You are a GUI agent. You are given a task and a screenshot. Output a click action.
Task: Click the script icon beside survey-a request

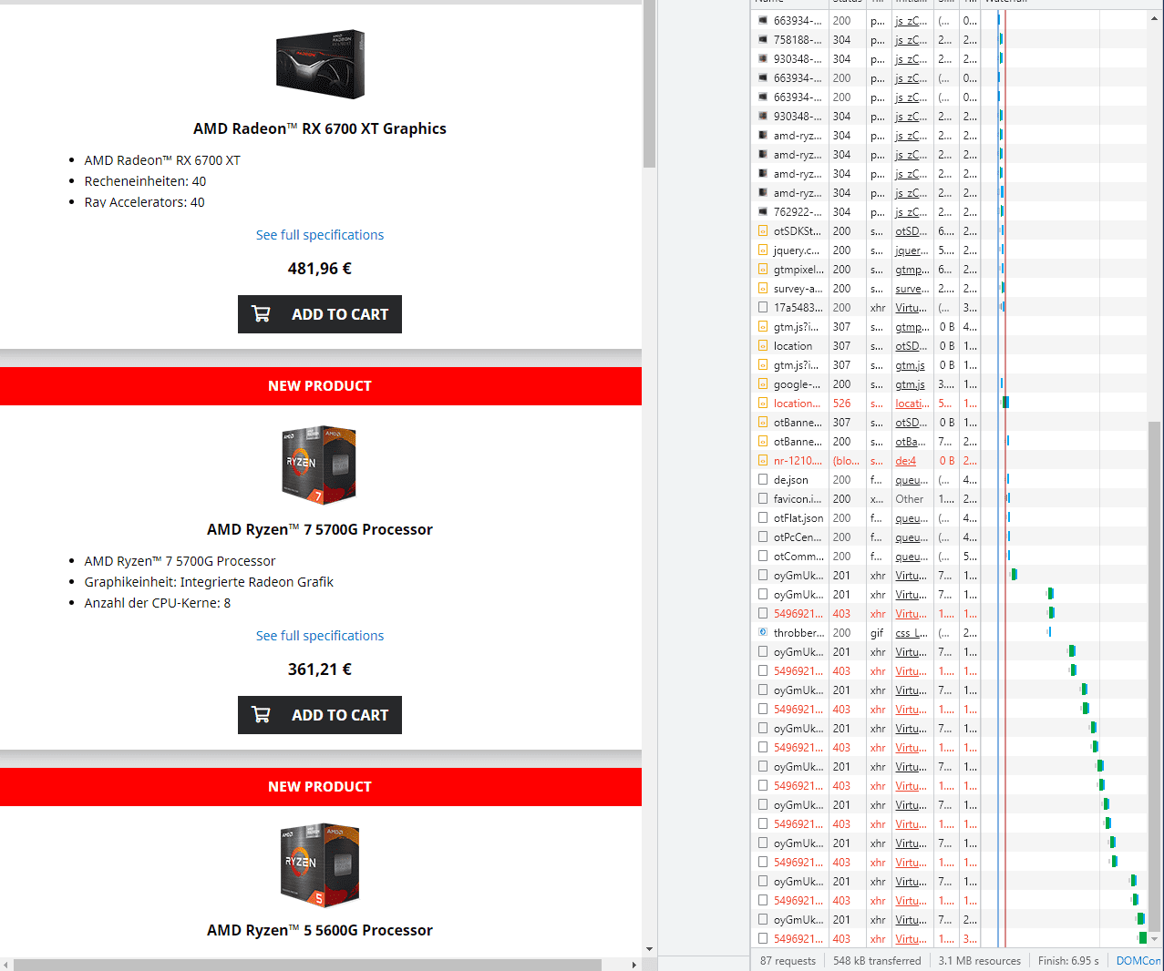pos(763,289)
